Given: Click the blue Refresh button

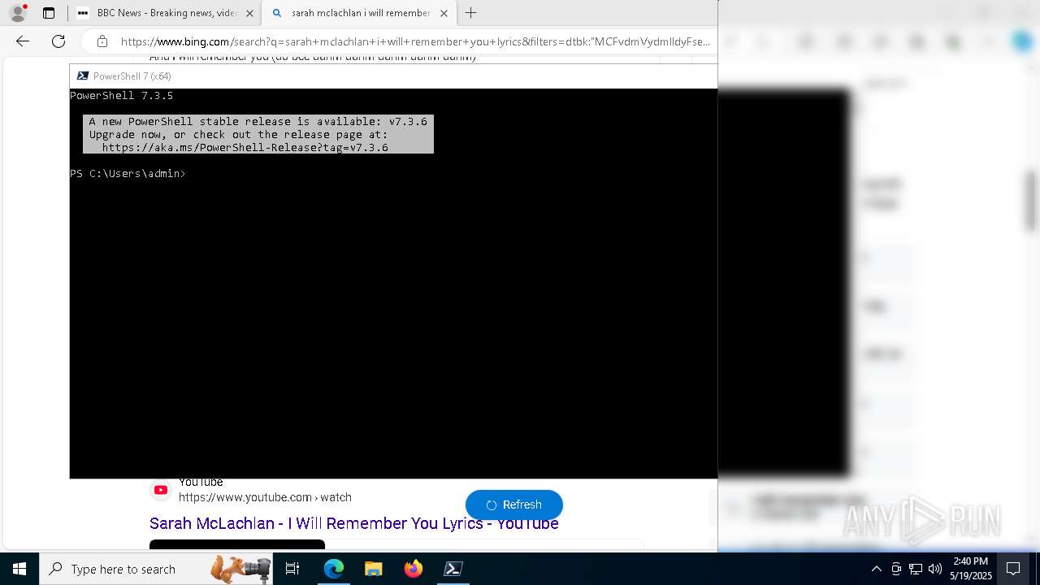Looking at the screenshot, I should tap(514, 505).
